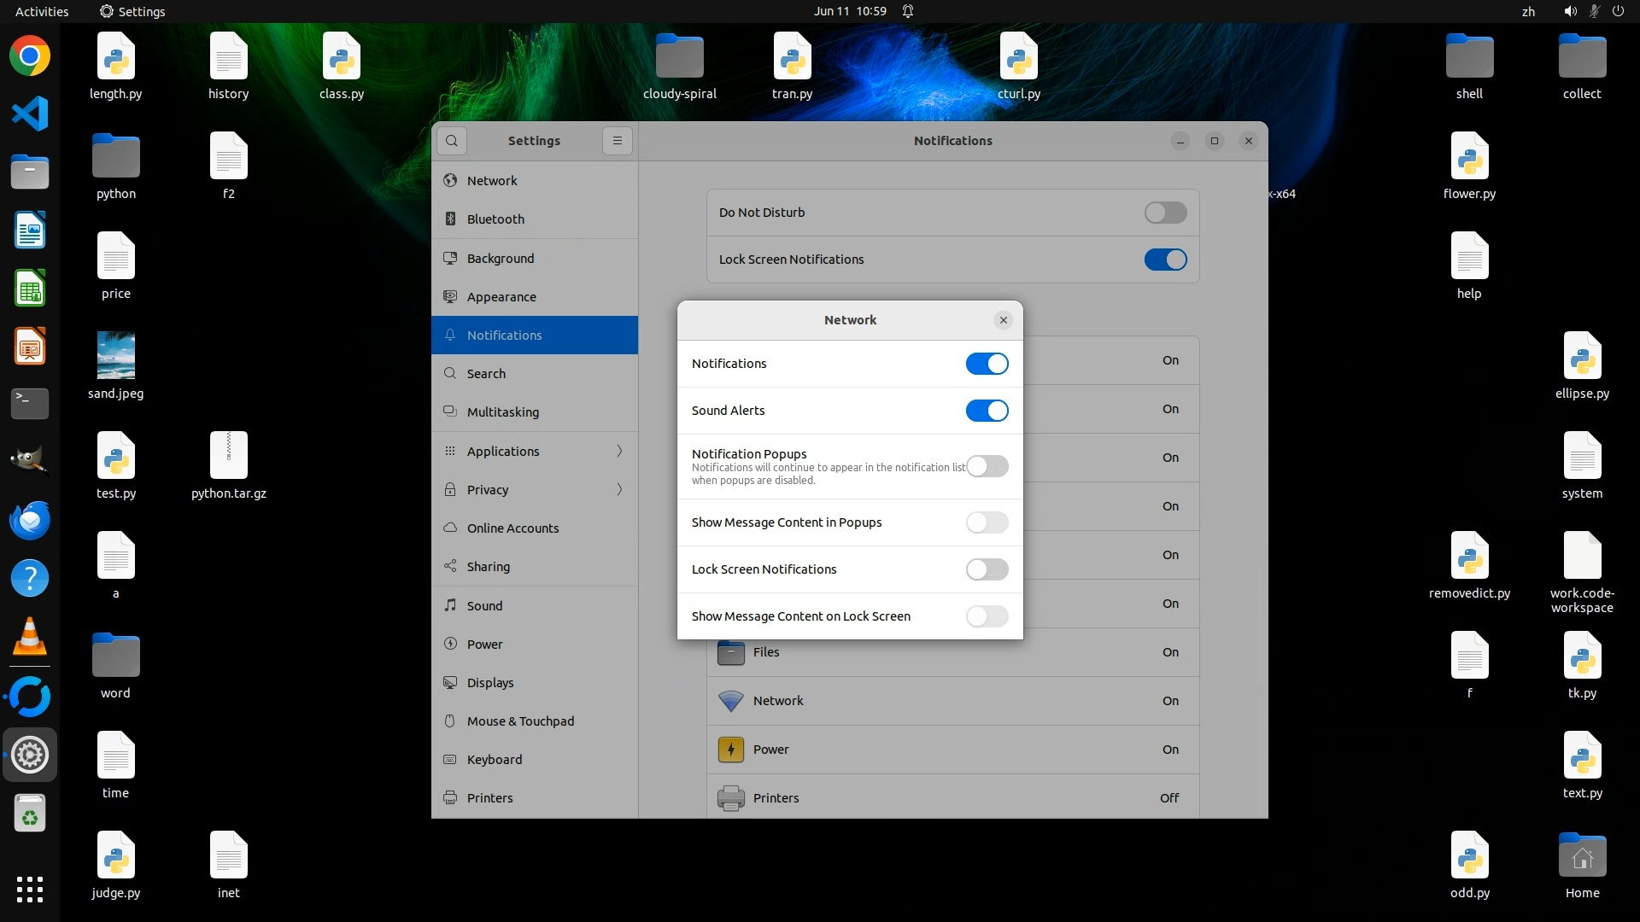Select Multitasking in the sidebar
The image size is (1640, 922).
coord(502,412)
